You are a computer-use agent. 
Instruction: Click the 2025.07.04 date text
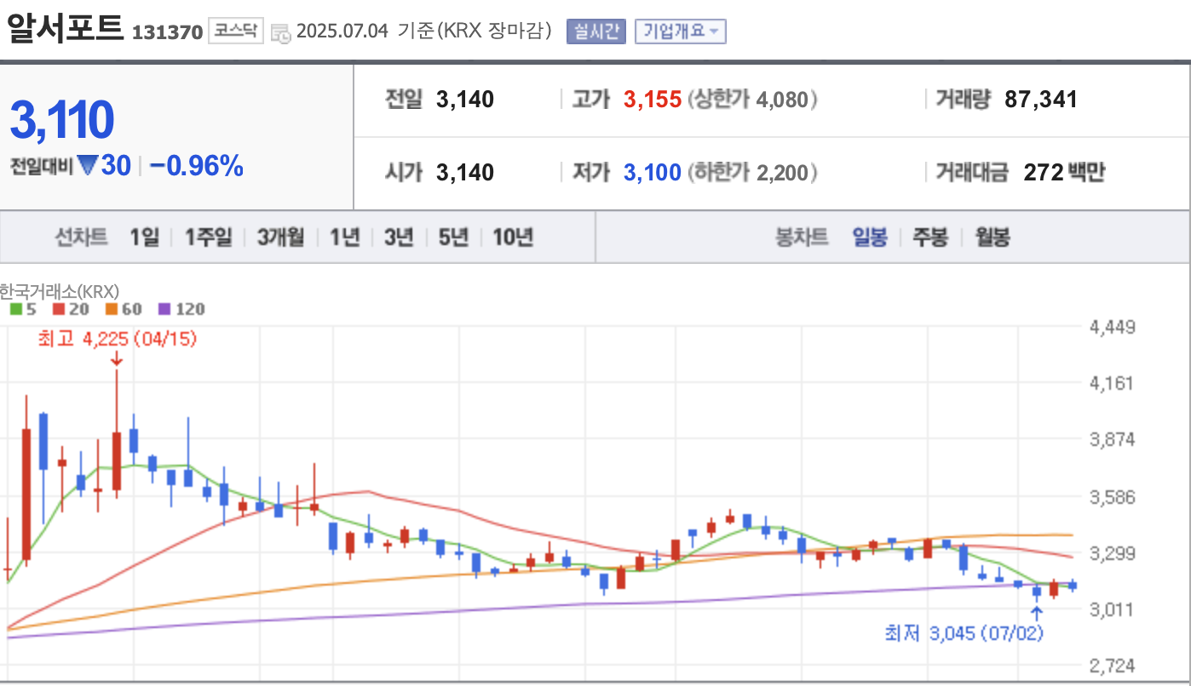coord(342,31)
